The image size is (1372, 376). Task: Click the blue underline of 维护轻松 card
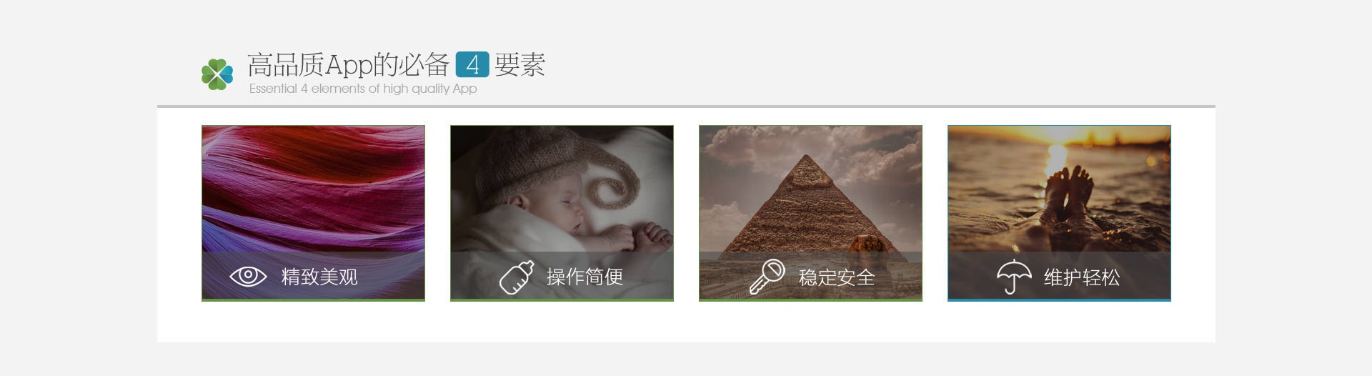[1059, 300]
